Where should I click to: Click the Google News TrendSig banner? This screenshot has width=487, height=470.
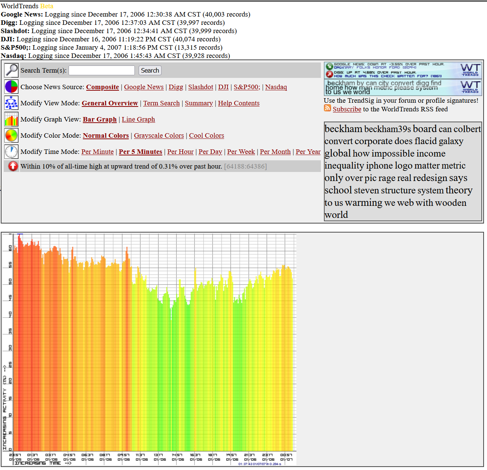[x=403, y=70]
